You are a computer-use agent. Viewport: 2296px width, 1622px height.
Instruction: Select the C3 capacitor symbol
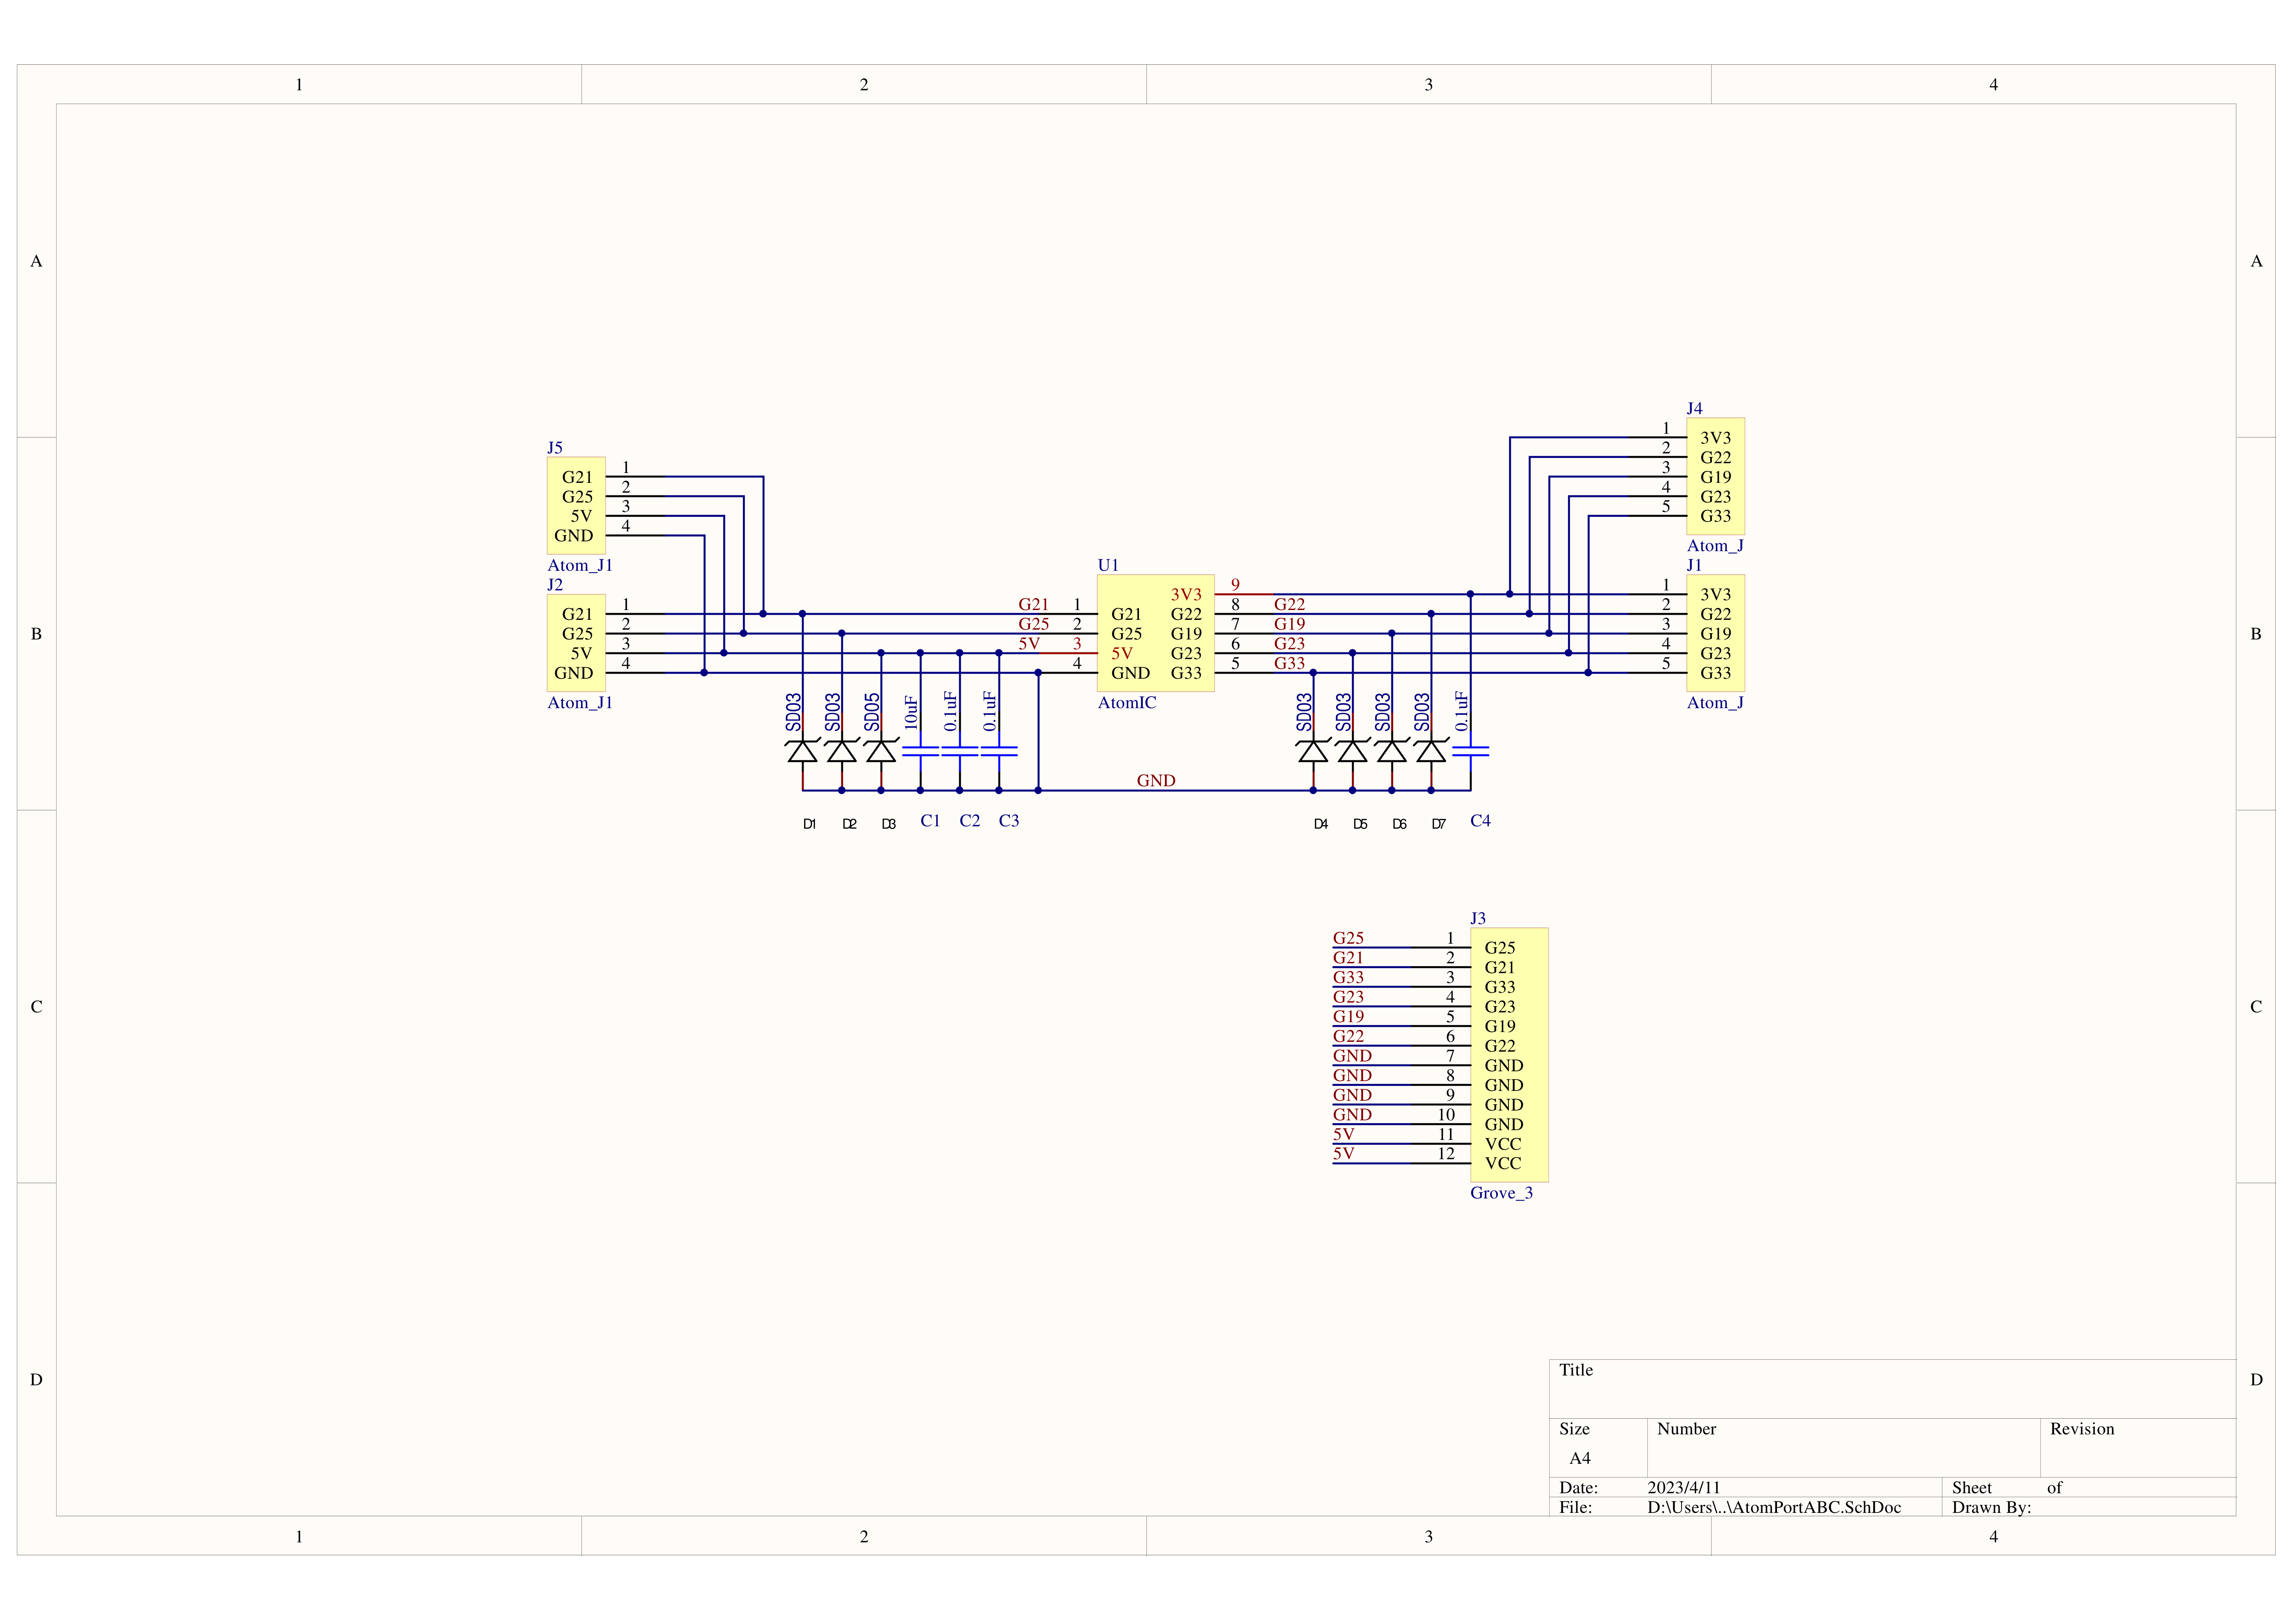(x=999, y=751)
